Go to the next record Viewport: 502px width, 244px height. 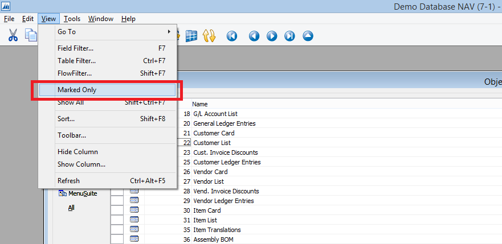tap(272, 36)
